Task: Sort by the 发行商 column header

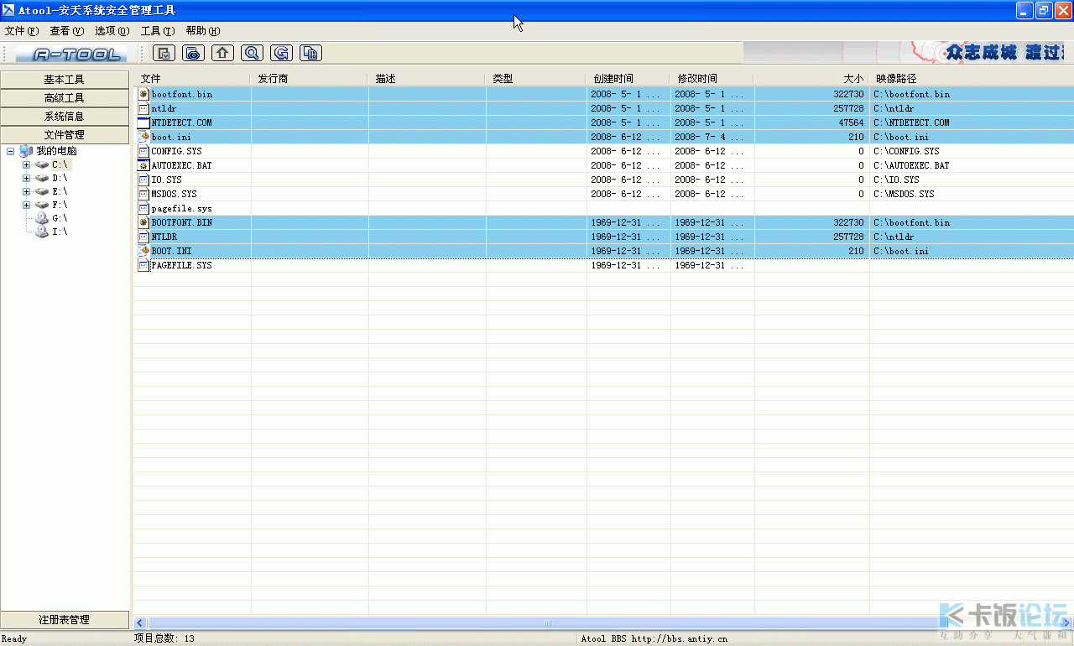Action: (310, 79)
